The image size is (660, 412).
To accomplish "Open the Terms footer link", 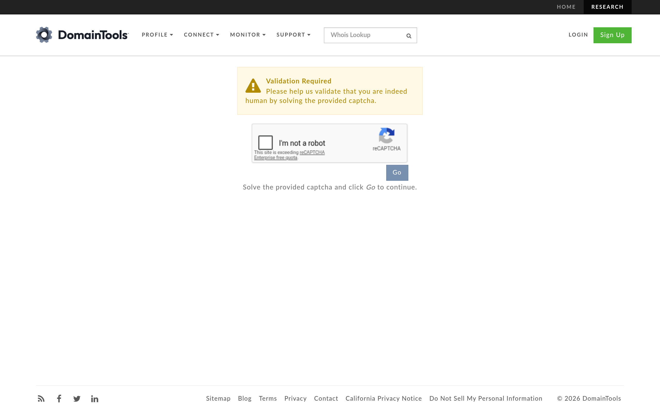I will click(x=268, y=399).
